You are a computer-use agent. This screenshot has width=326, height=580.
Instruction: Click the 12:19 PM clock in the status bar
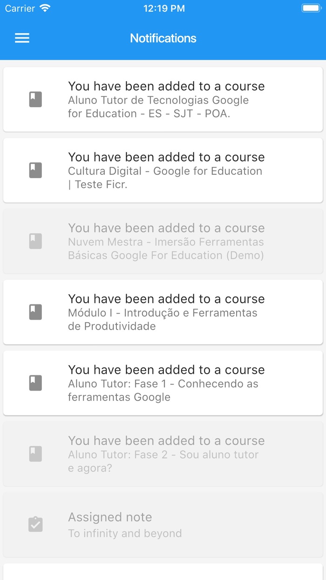[x=164, y=8]
